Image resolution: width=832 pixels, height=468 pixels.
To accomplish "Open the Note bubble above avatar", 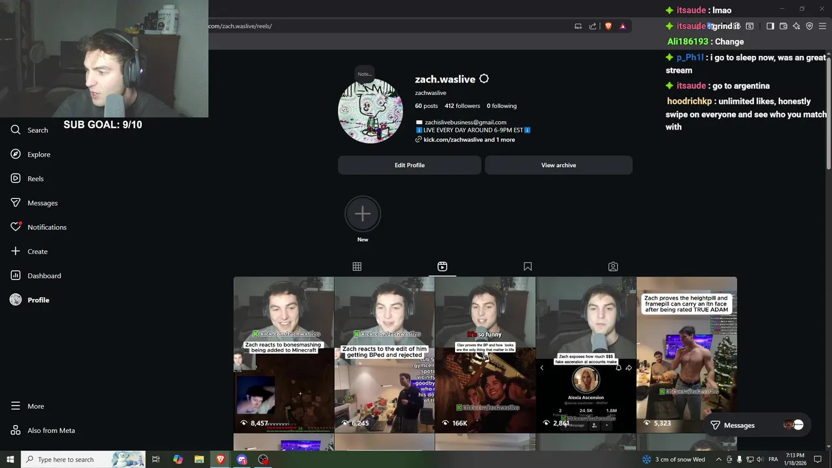I will [x=365, y=73].
